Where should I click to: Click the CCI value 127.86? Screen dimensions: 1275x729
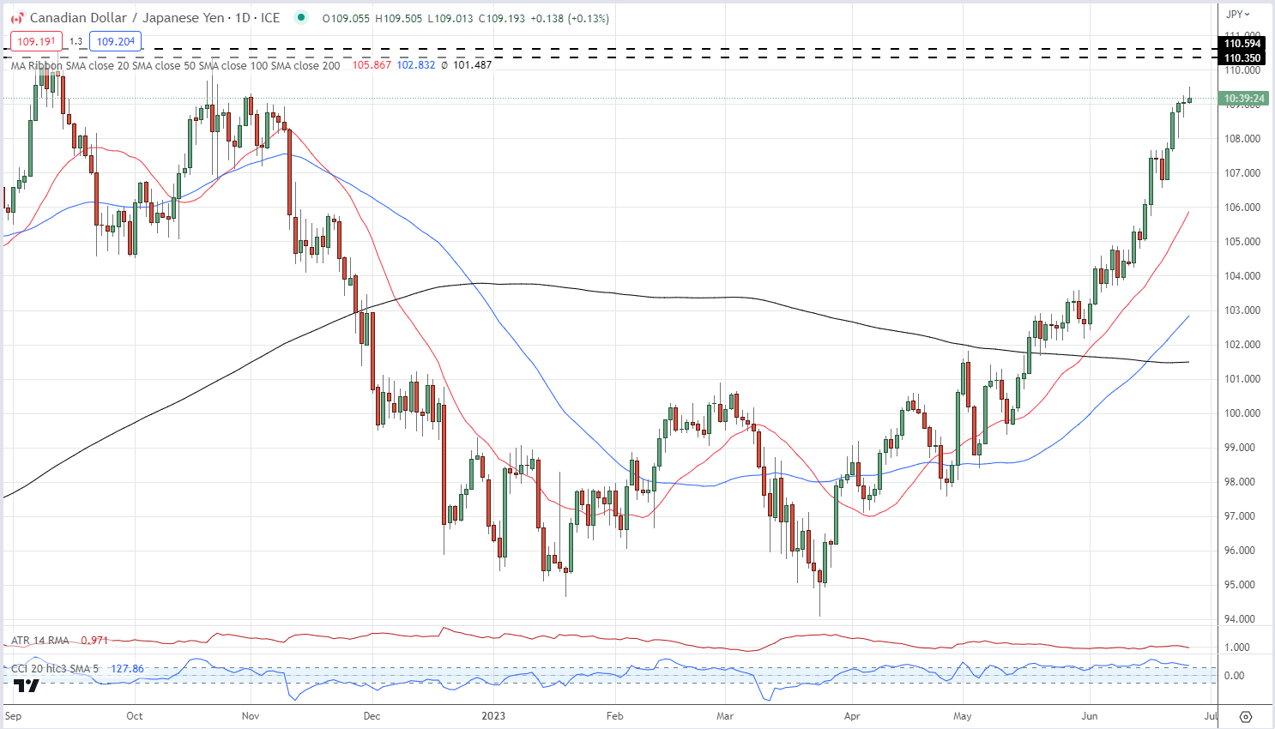[x=127, y=669]
